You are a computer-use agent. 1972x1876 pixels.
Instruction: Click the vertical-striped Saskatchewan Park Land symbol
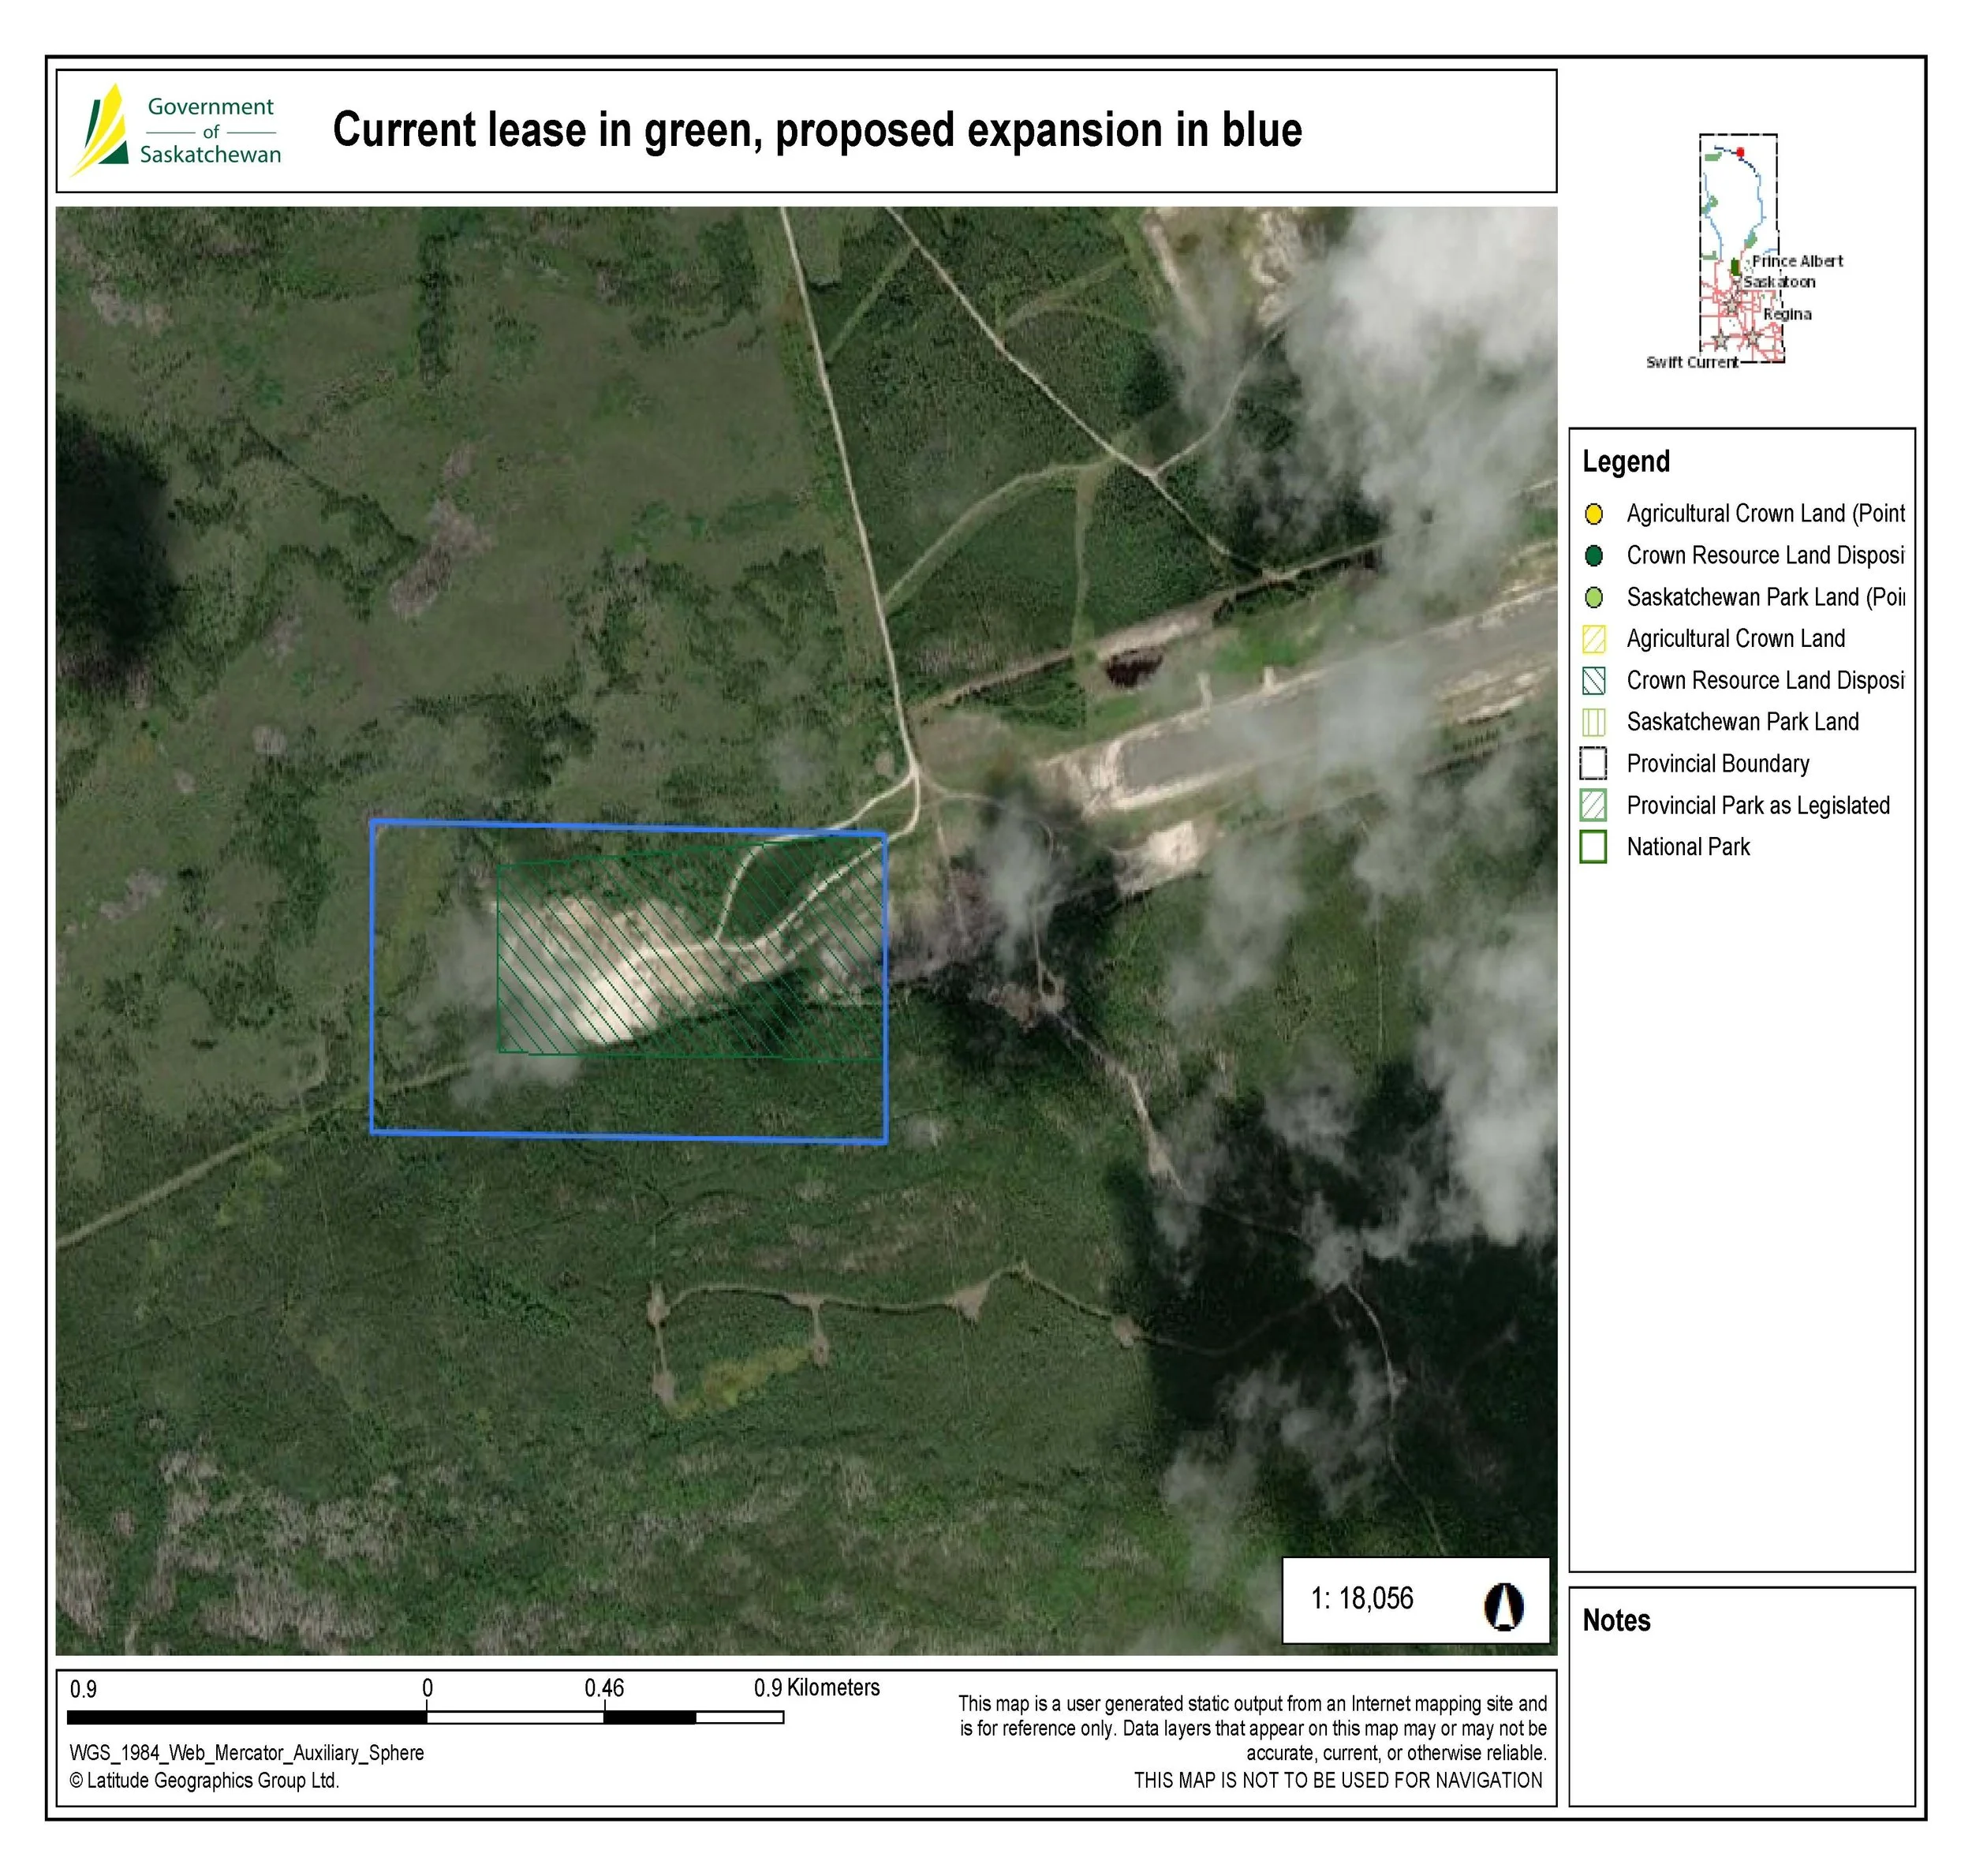pos(1594,722)
